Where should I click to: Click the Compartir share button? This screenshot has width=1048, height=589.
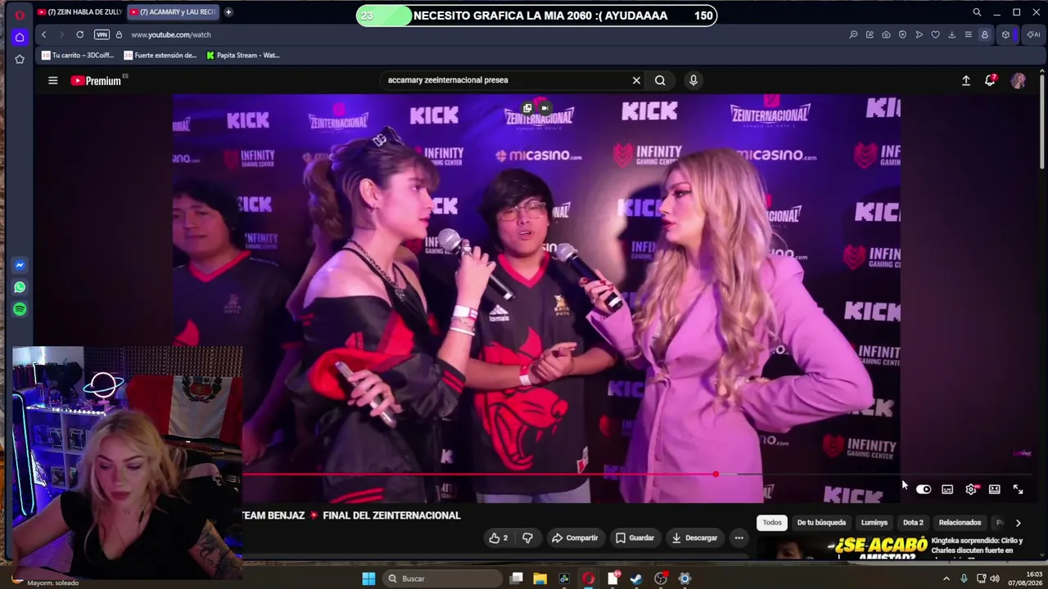[575, 538]
